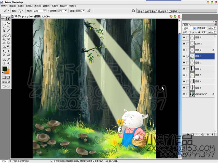Open the painting mode 正常 dropdown

coord(39,11)
